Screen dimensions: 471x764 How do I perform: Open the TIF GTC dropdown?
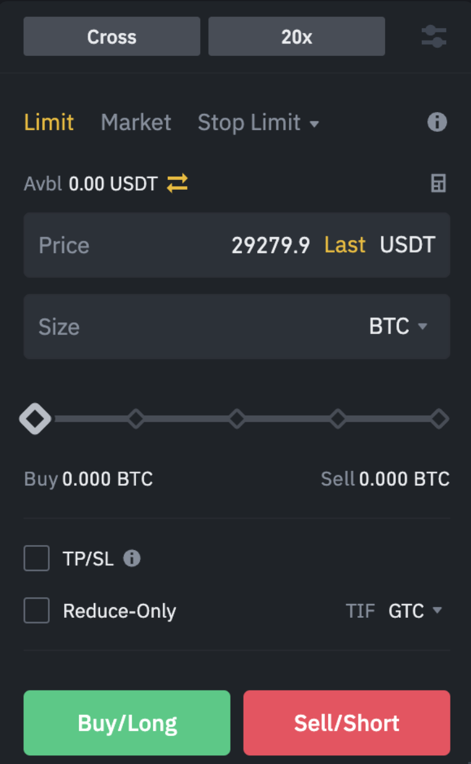pos(414,611)
